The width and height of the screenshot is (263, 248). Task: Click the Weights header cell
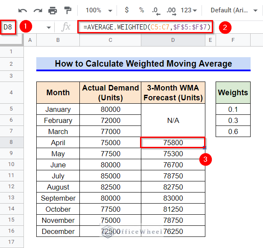point(233,93)
